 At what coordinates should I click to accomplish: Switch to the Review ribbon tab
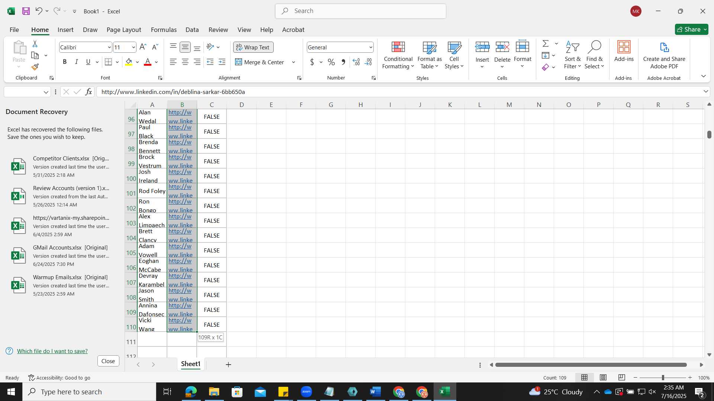[218, 30]
